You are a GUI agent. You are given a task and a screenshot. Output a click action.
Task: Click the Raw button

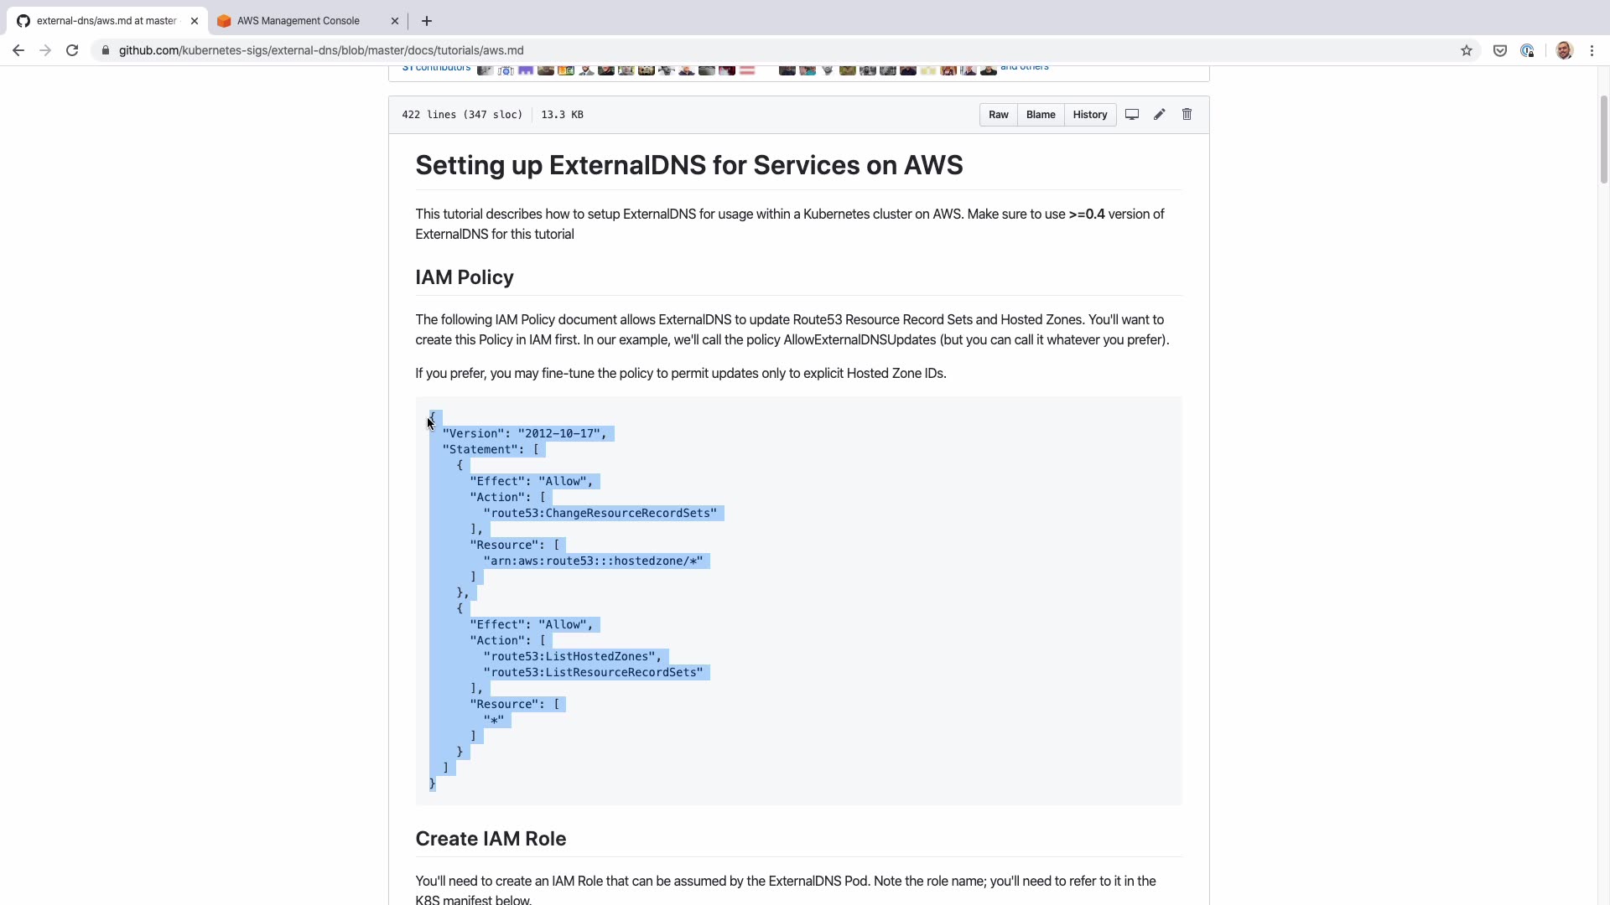tap(998, 115)
